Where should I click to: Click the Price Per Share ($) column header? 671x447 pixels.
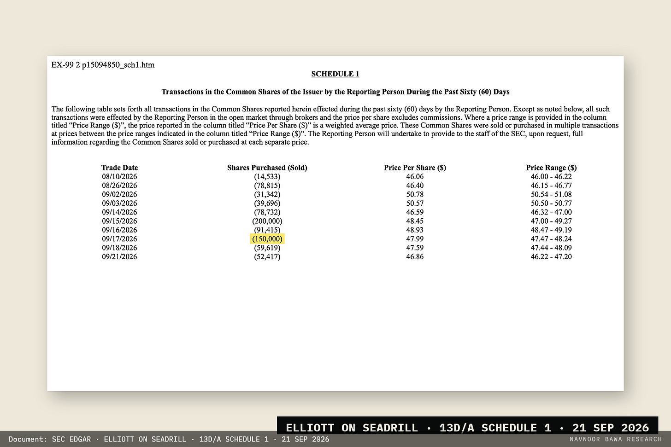pos(415,168)
